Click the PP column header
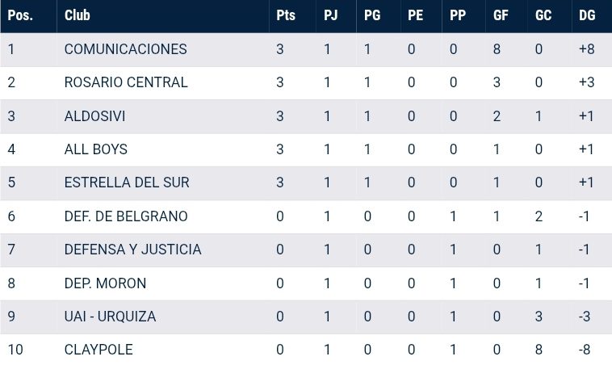This screenshot has height=365, width=612. pyautogui.click(x=458, y=16)
